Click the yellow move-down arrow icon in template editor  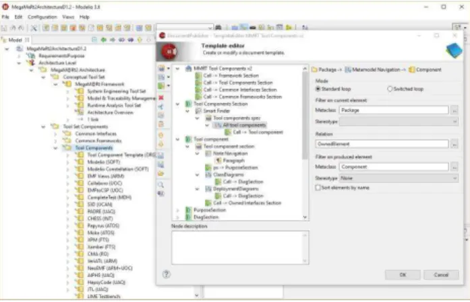(x=161, y=144)
